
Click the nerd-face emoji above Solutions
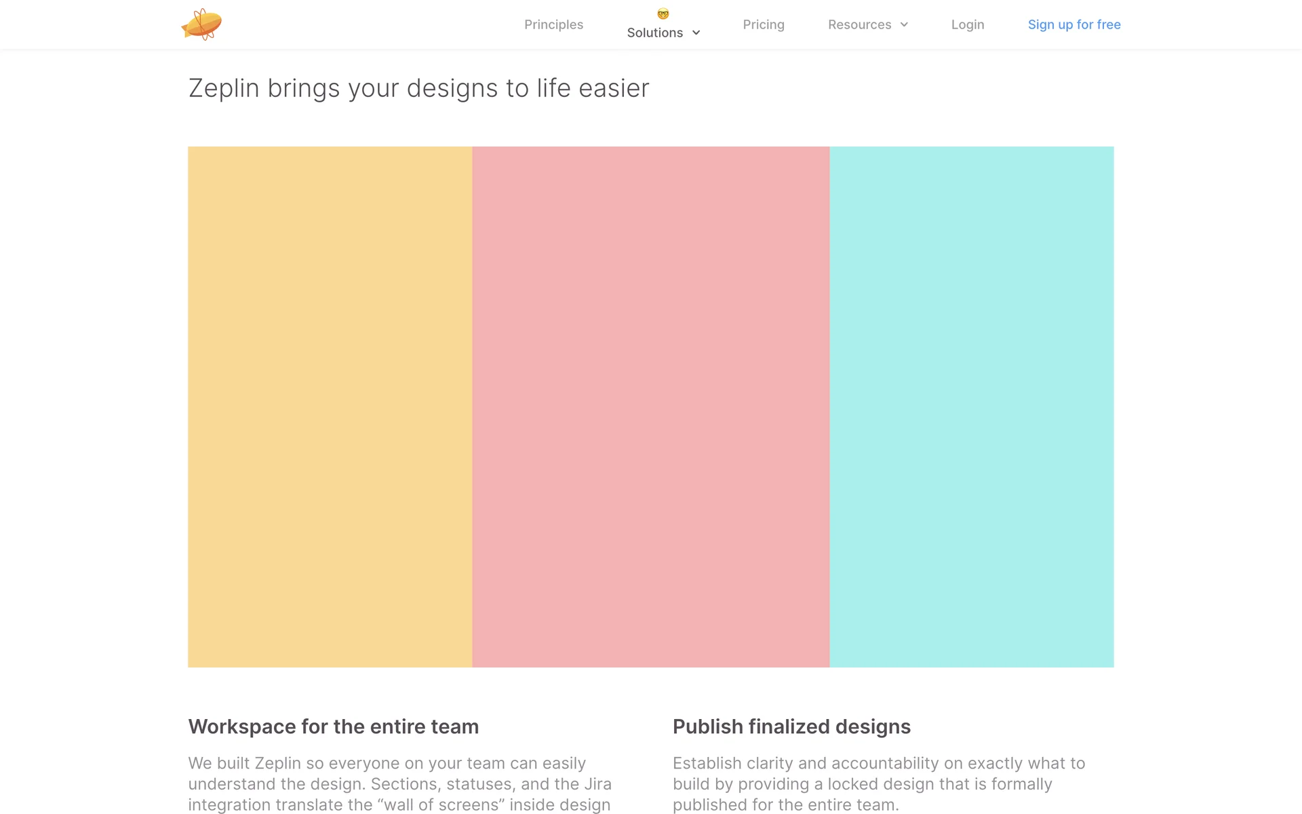pyautogui.click(x=663, y=14)
